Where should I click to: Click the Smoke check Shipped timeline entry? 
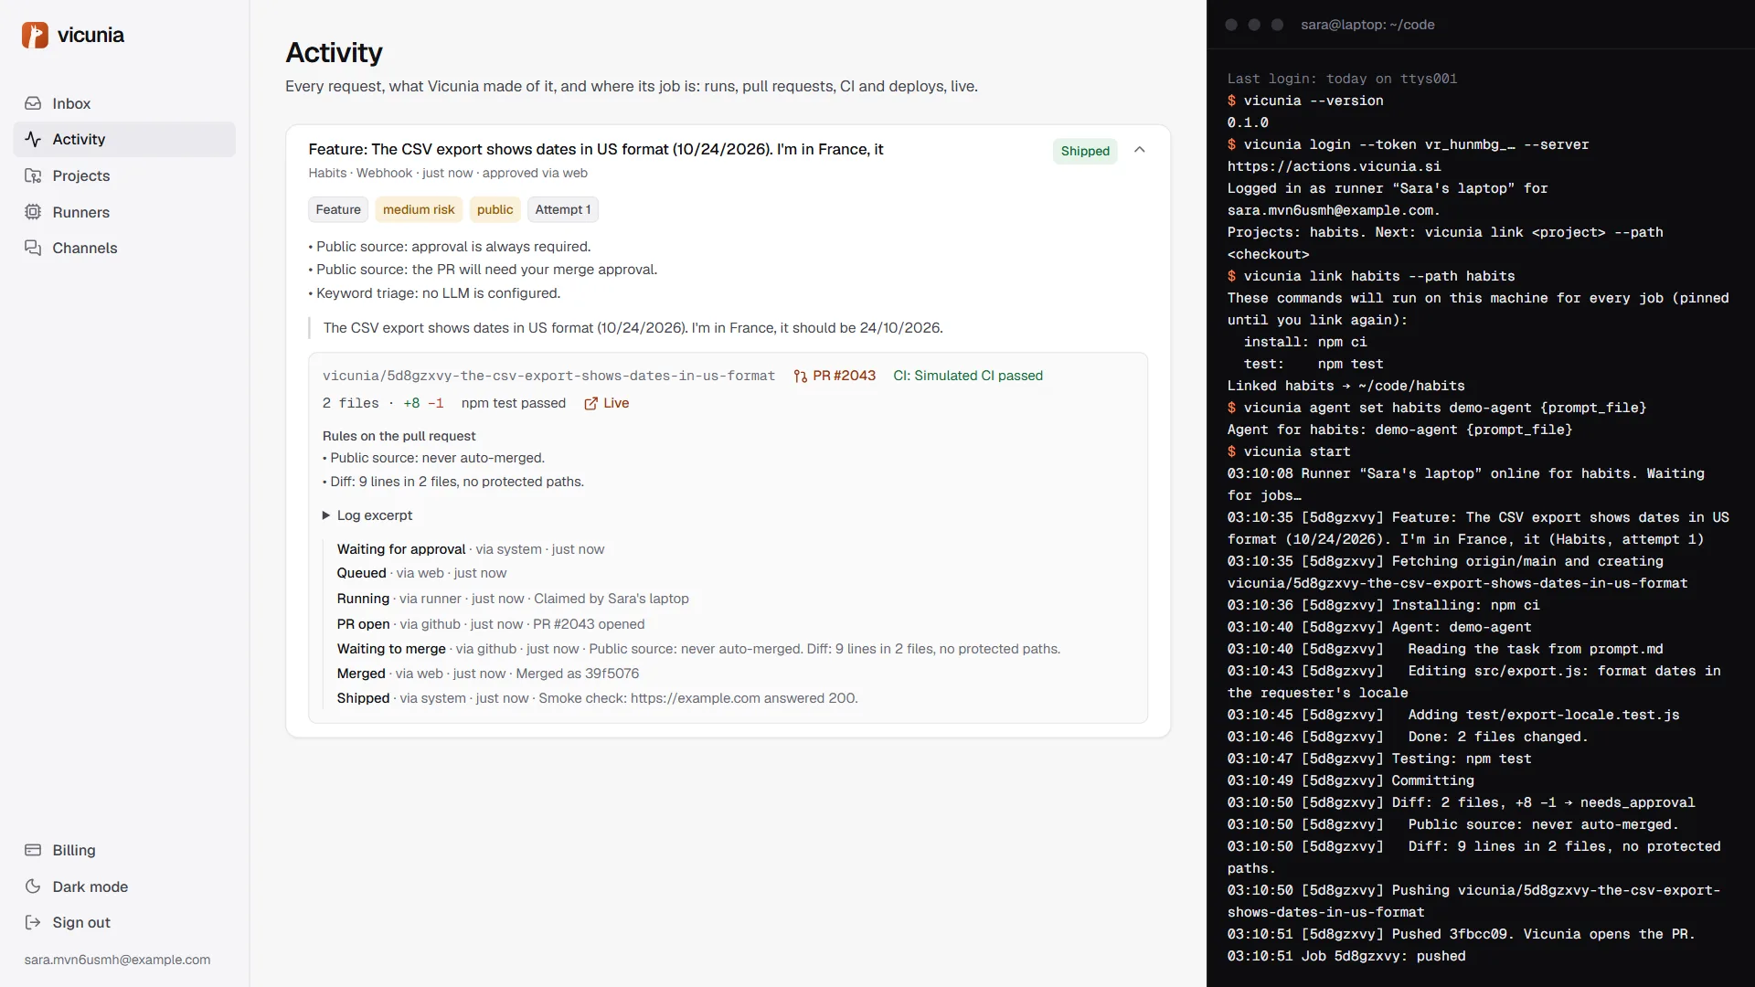coord(597,698)
